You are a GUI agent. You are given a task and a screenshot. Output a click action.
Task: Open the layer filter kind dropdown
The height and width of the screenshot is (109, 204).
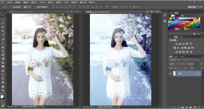[175, 60]
